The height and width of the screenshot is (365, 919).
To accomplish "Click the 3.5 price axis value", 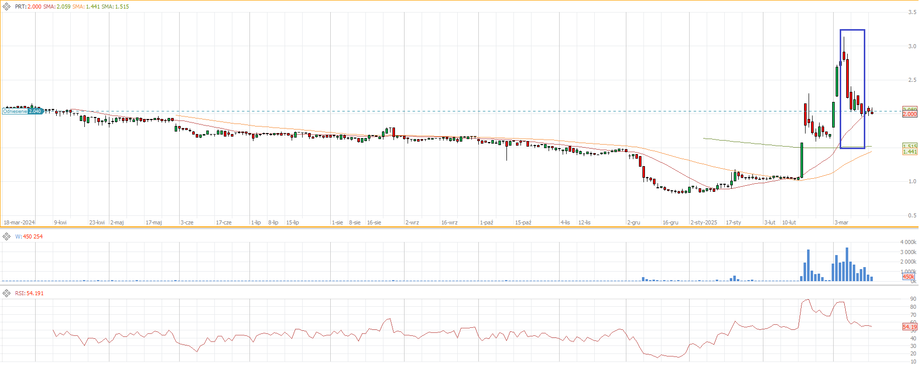I will [912, 12].
